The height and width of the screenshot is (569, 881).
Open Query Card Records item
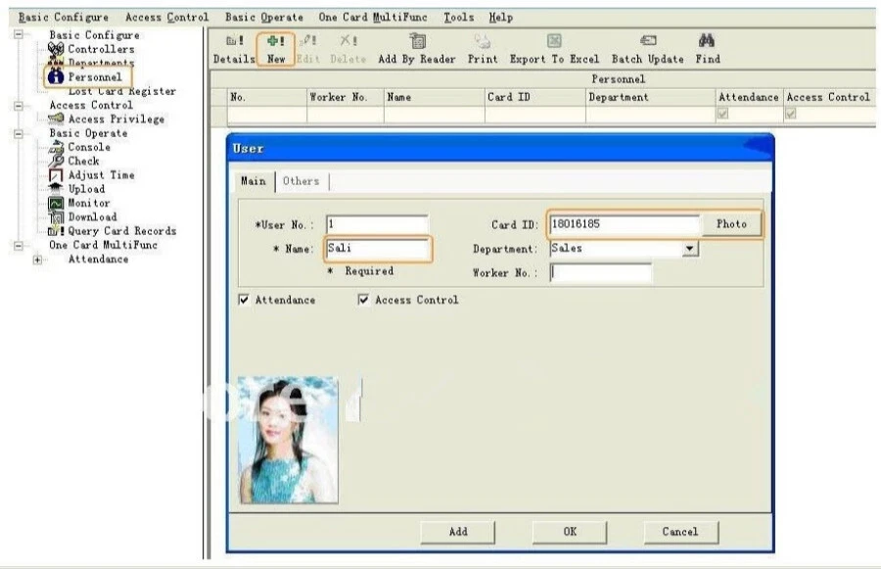point(121,231)
